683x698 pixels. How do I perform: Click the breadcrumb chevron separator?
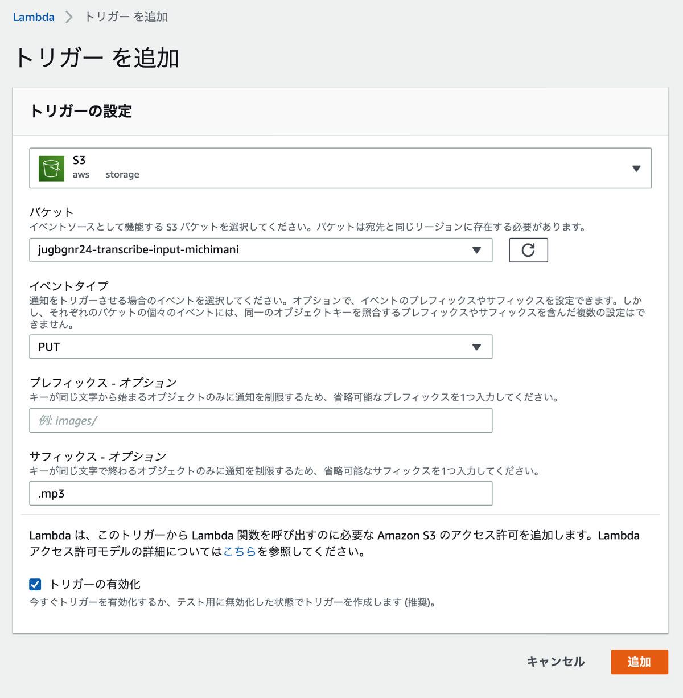point(69,17)
